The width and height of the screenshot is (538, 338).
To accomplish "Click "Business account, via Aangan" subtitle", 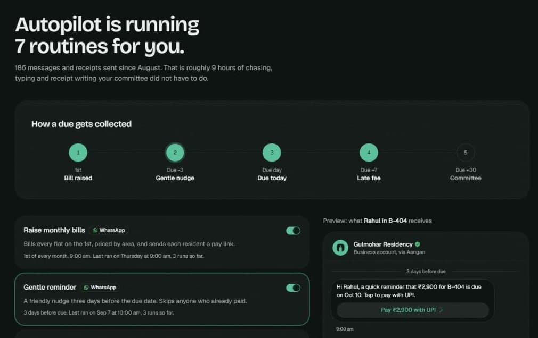I will pyautogui.click(x=389, y=252).
